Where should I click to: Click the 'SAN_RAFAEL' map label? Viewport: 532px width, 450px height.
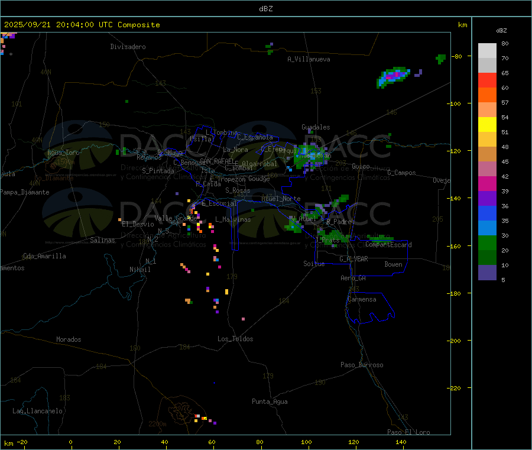click(217, 161)
